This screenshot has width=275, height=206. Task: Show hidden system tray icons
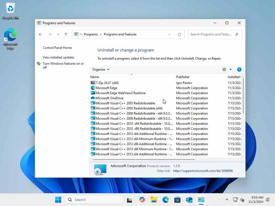pos(227,200)
